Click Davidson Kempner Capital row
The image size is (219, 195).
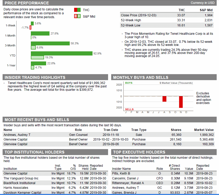(55, 192)
